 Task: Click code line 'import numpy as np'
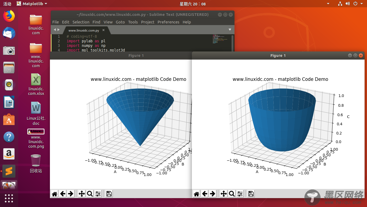(x=86, y=46)
